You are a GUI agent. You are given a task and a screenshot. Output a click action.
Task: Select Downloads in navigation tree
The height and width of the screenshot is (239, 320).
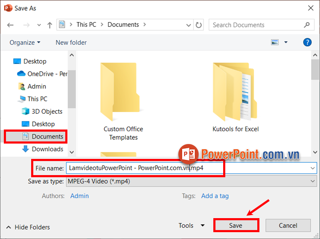tap(42, 149)
